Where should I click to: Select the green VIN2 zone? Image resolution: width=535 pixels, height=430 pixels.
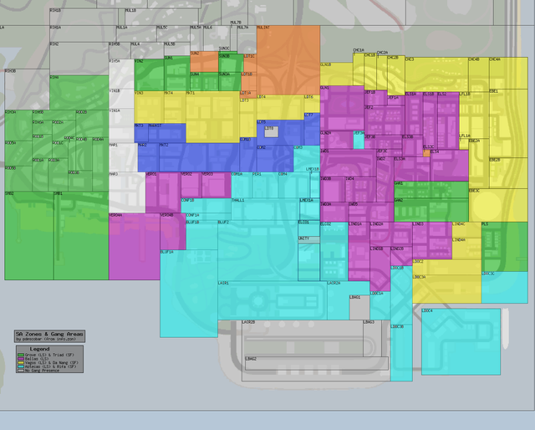(149, 75)
